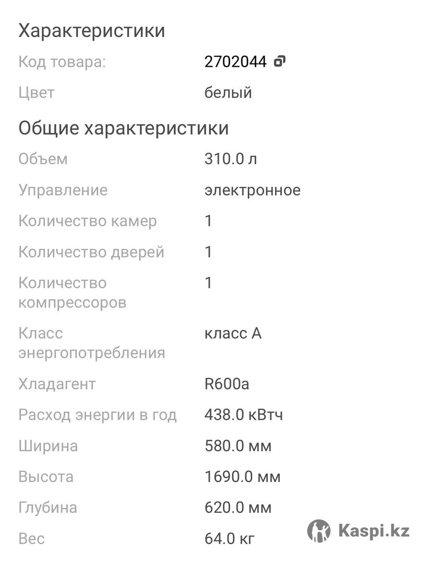Select the energy class value класс A

tap(233, 333)
